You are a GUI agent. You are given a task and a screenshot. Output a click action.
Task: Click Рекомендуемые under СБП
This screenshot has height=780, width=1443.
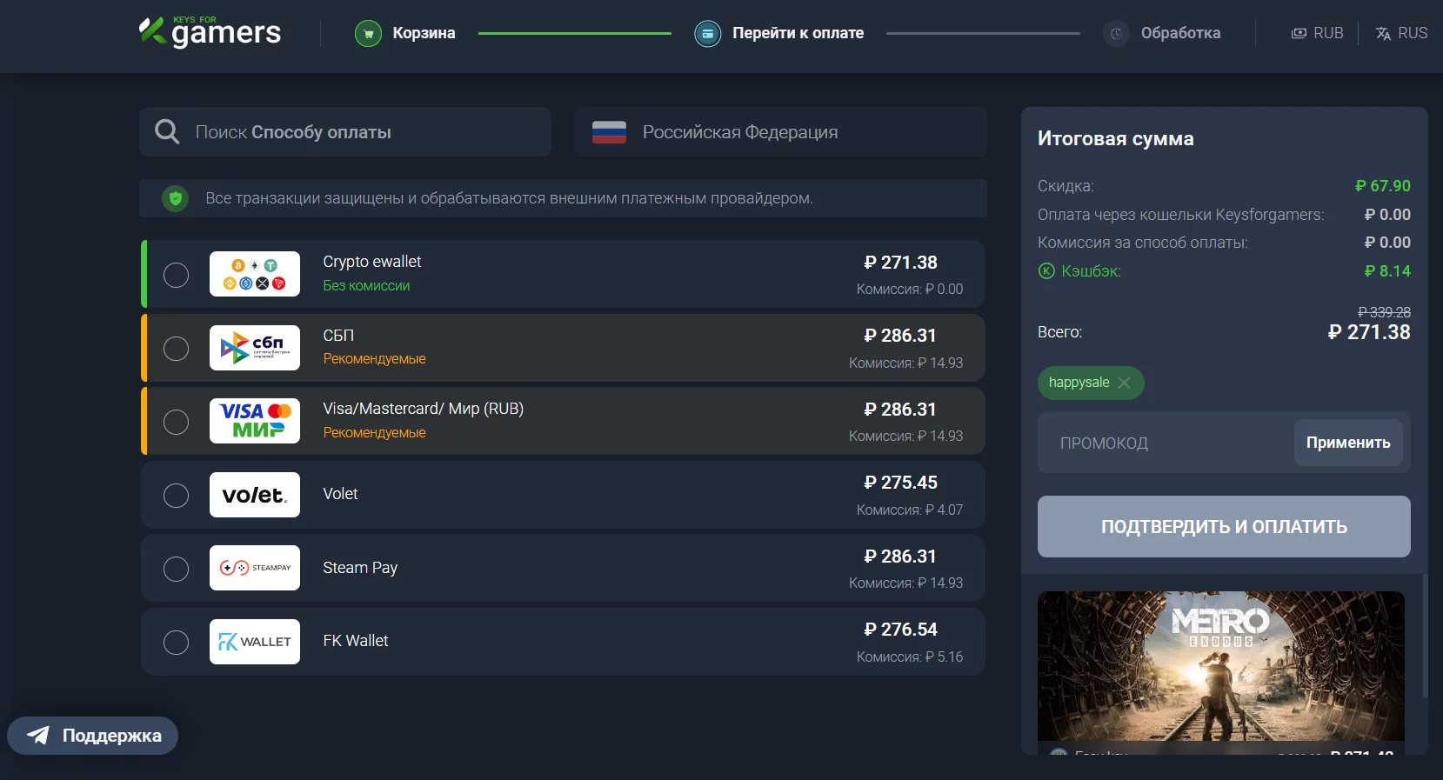[x=374, y=358]
